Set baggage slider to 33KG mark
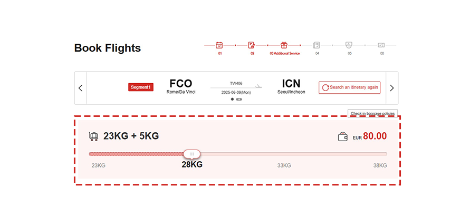Viewport: 460px width, 216px height. click(284, 154)
